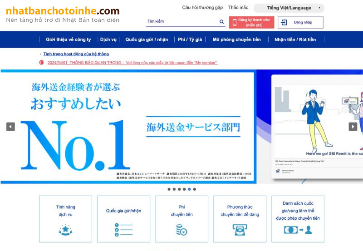Click the star icon under Tính năng dịch vụ
363x251 pixels.
click(65, 230)
